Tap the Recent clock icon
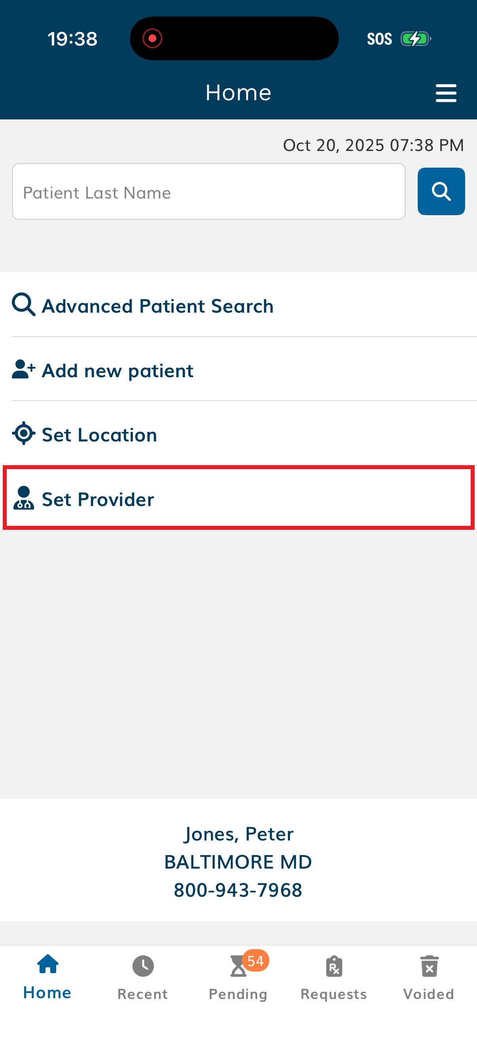 click(143, 966)
